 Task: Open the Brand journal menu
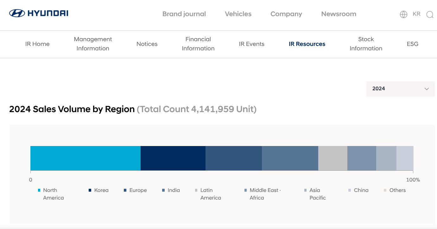(184, 14)
